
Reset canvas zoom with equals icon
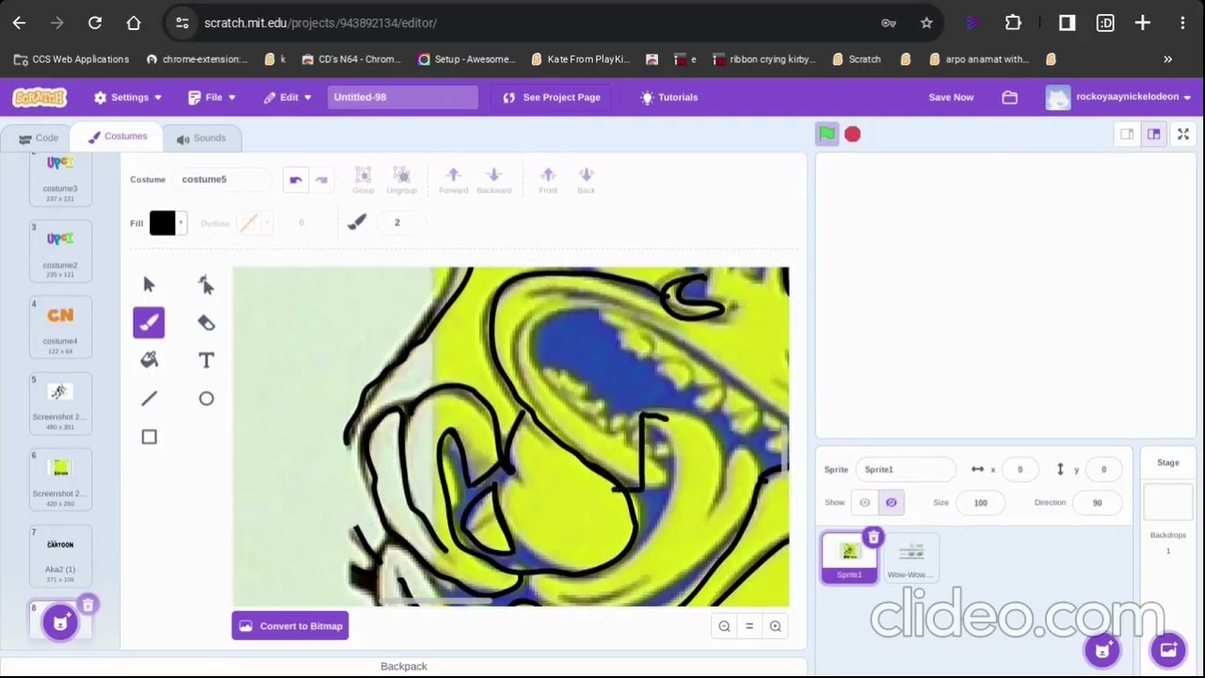coord(749,626)
